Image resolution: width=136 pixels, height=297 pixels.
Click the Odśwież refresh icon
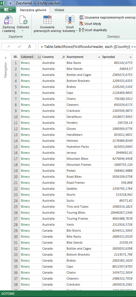click(23, 20)
